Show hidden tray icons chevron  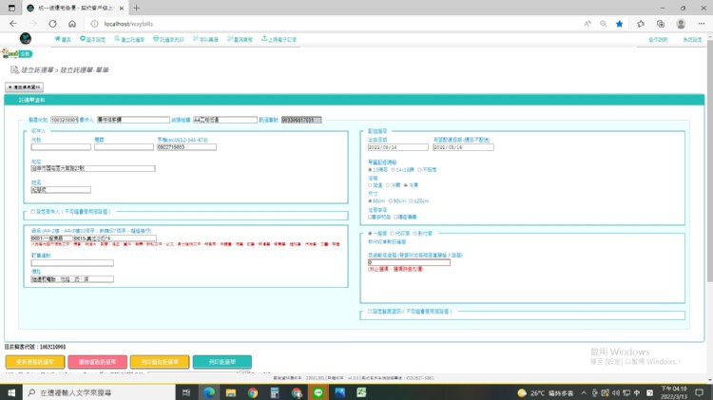coord(584,392)
